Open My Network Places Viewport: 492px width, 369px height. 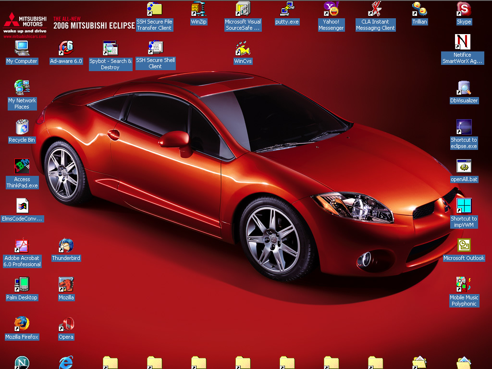(x=22, y=88)
